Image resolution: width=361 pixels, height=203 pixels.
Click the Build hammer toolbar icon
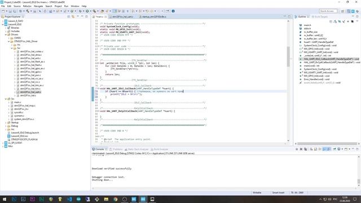click(x=28, y=11)
